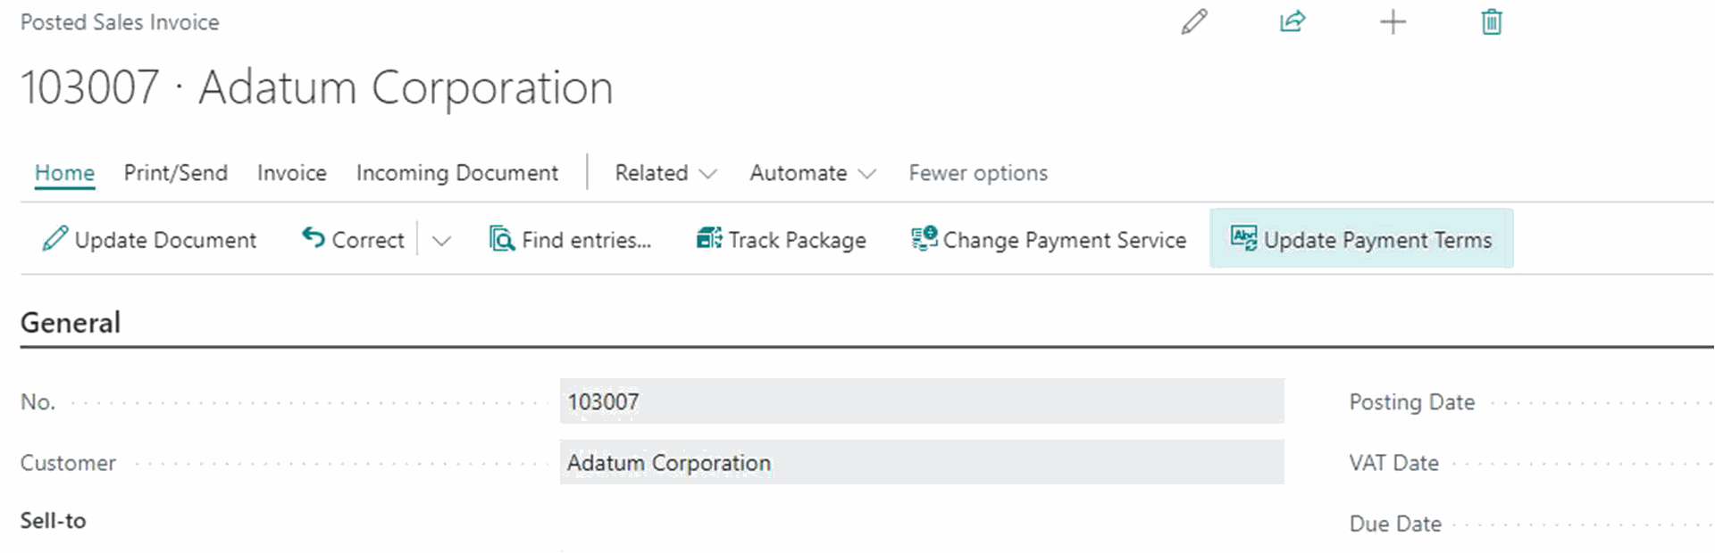Click the plus icon to create new
The width and height of the screenshot is (1715, 553).
click(1393, 21)
